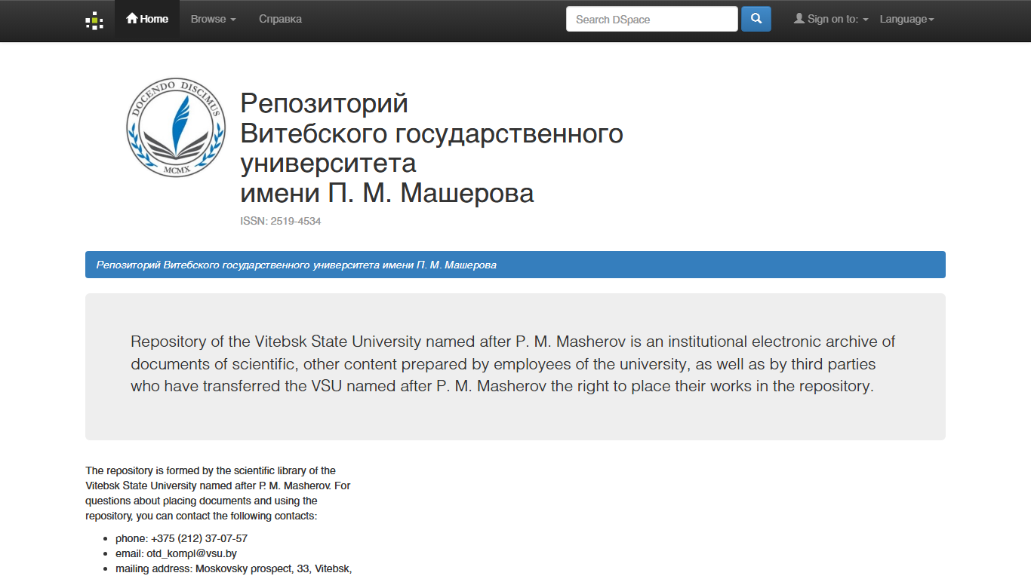Screen dimensions: 1031x579
Task: Focus the Search DSpace input field
Action: pyautogui.click(x=652, y=19)
